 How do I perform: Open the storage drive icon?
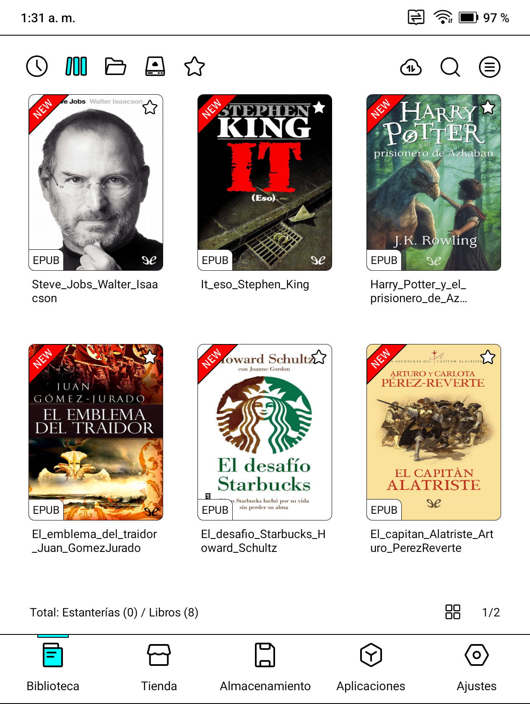click(x=155, y=66)
